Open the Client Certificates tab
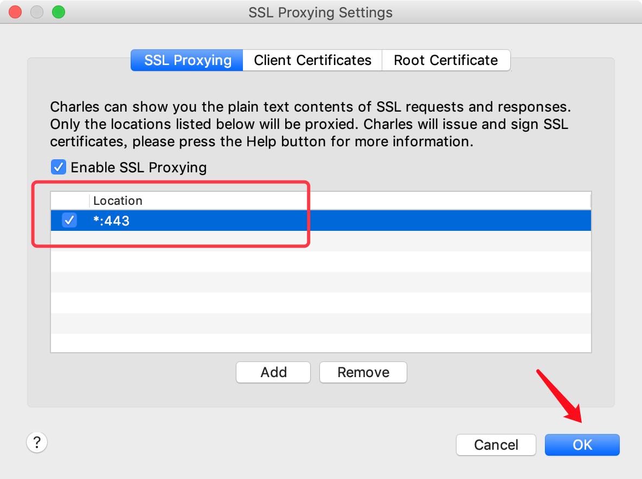Viewport: 642px width, 479px height. click(312, 60)
